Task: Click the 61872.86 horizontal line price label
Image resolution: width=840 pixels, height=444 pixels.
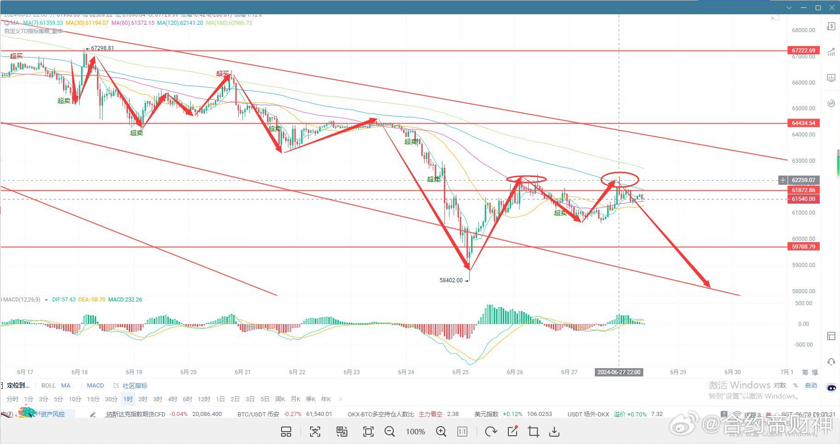Action: click(804, 190)
